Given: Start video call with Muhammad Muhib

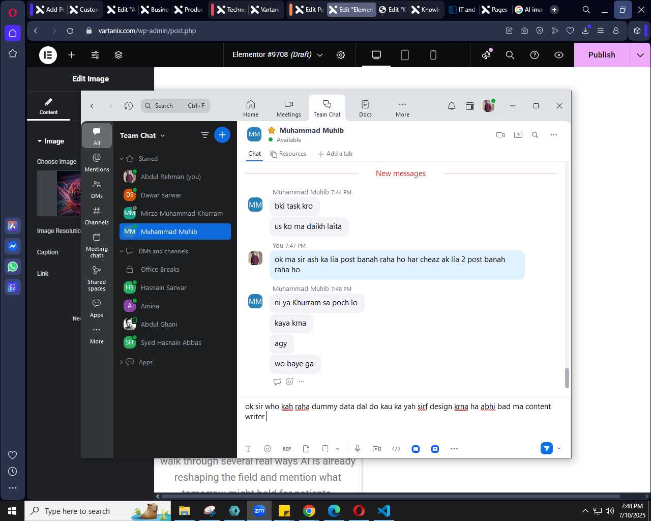Looking at the screenshot, I should tap(500, 135).
